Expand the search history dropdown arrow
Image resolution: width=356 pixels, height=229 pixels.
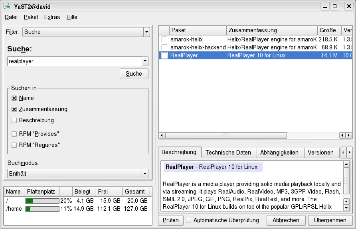pos(145,61)
